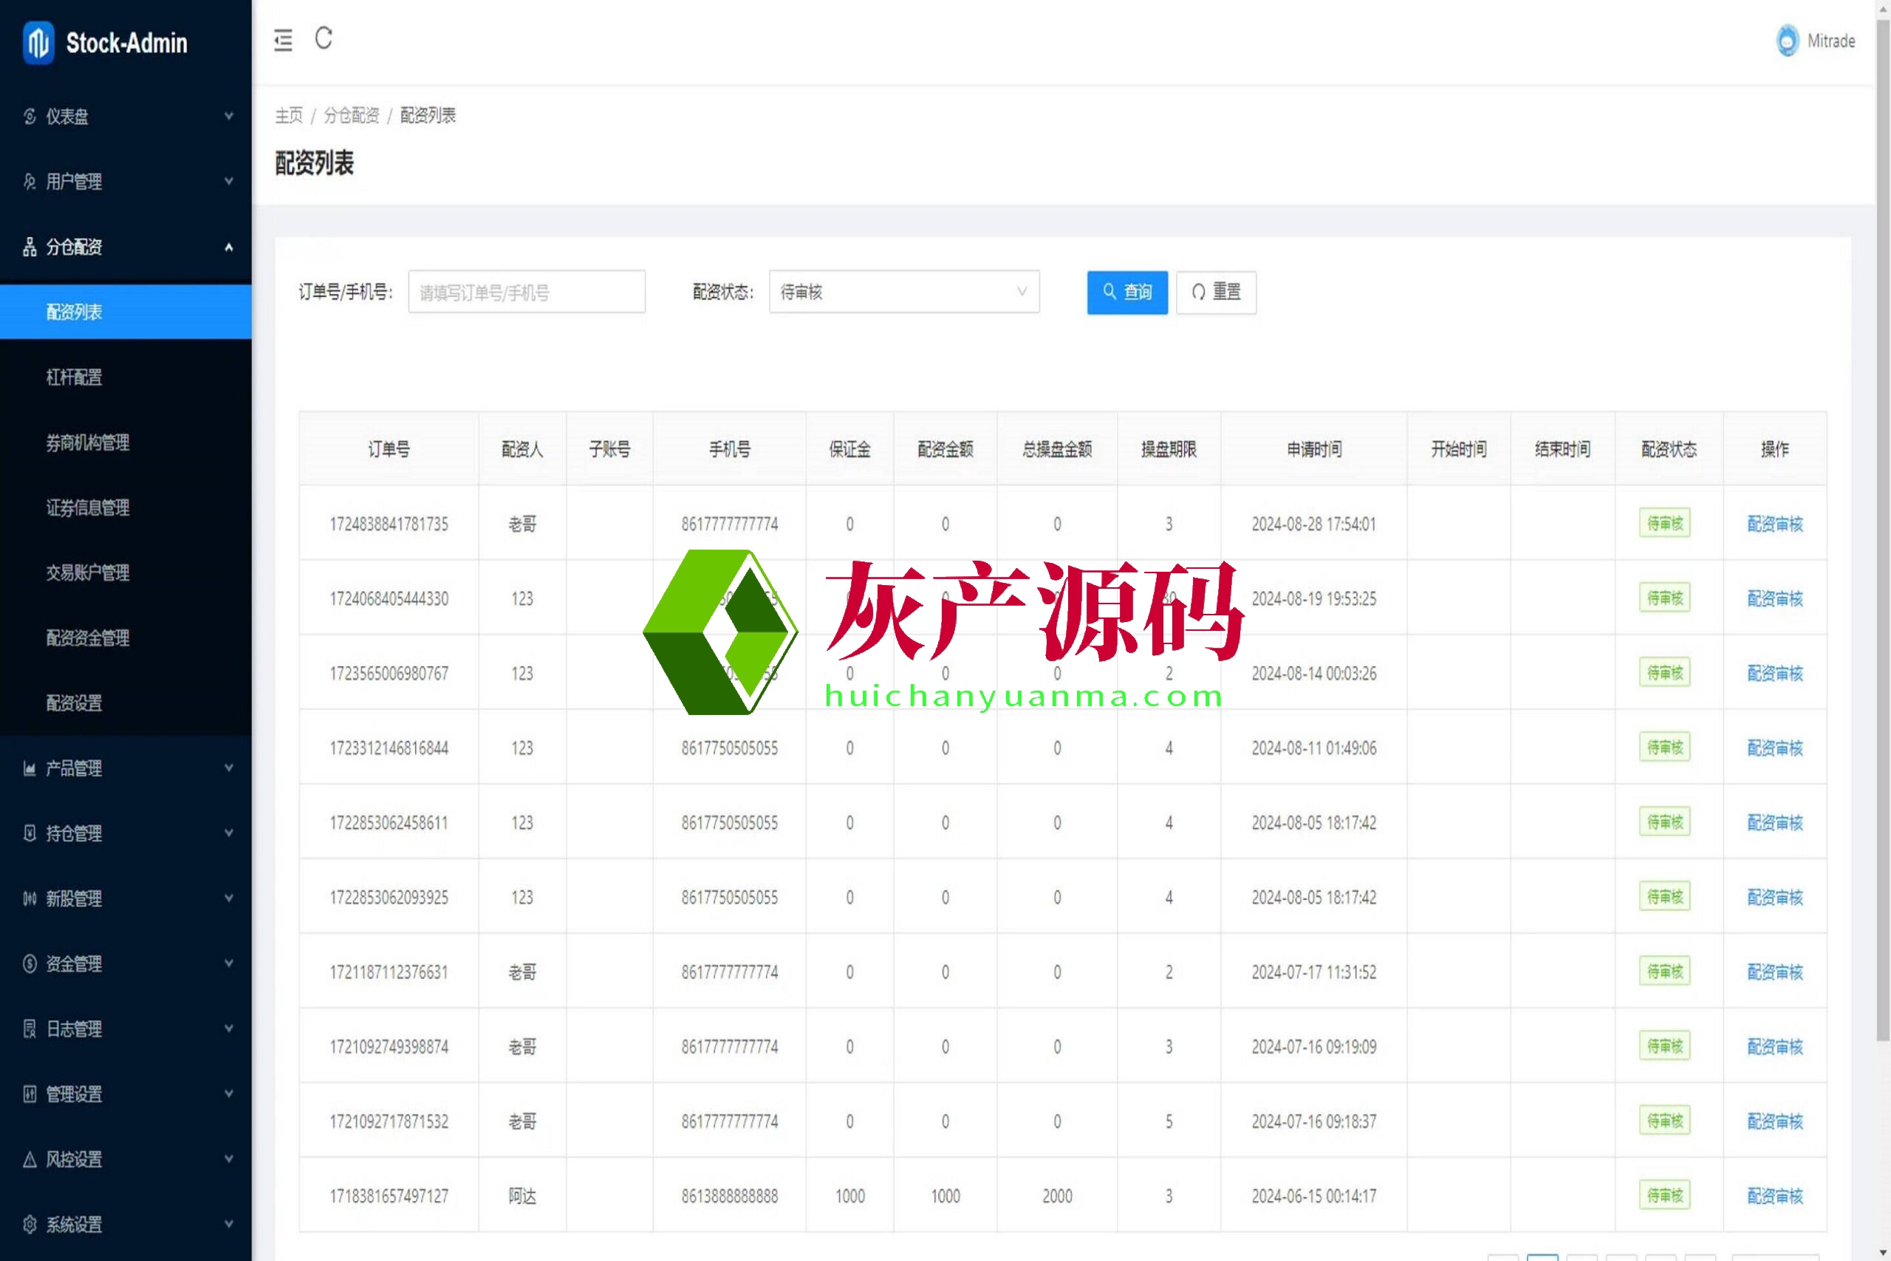Viewport: 1891px width, 1261px height.
Task: Open the 杠杆配置 submenu item
Action: pos(74,377)
